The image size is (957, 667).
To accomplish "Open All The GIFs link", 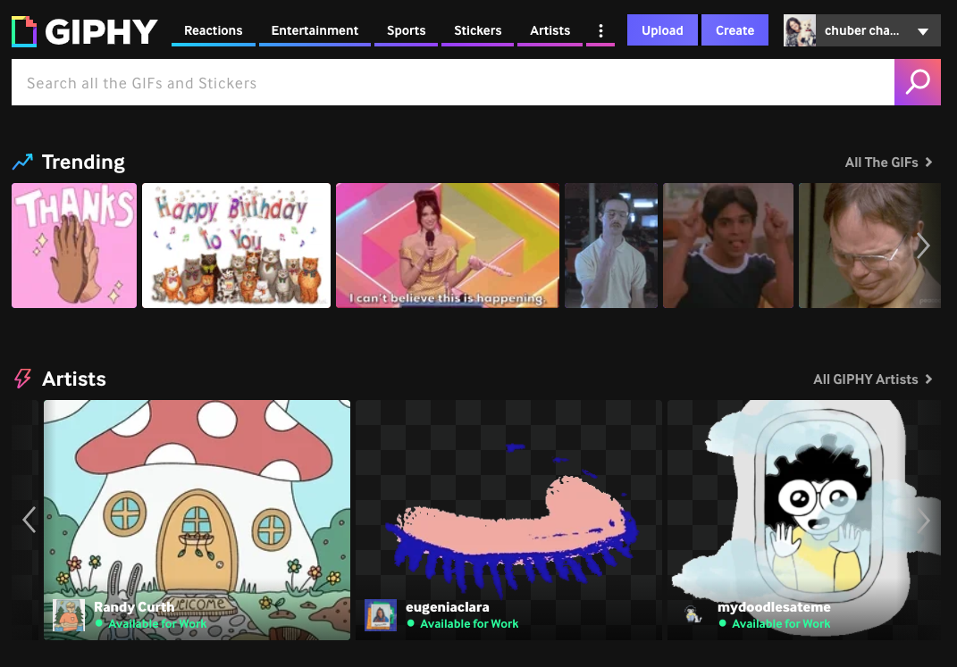I will tap(888, 163).
